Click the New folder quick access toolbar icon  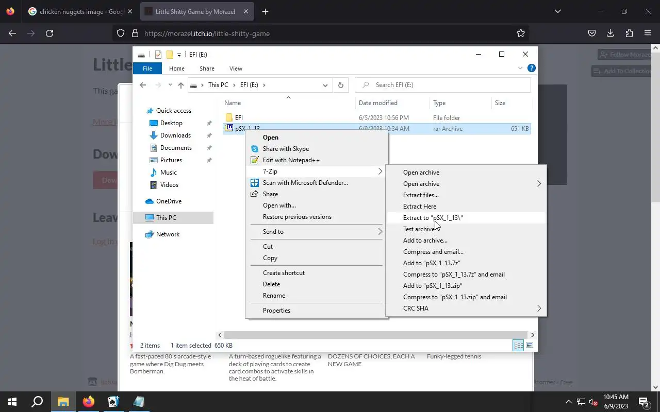(x=170, y=55)
